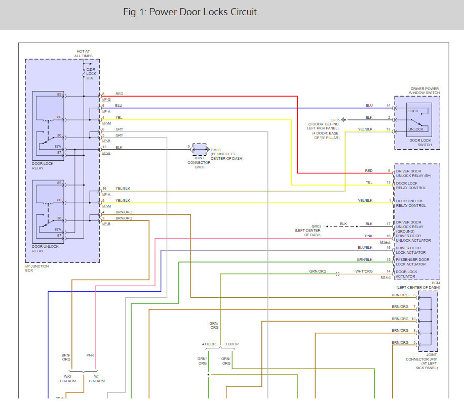Viewport: 464px width, 404px height.
Task: Click the GM02 ground symbol
Action: click(x=326, y=227)
